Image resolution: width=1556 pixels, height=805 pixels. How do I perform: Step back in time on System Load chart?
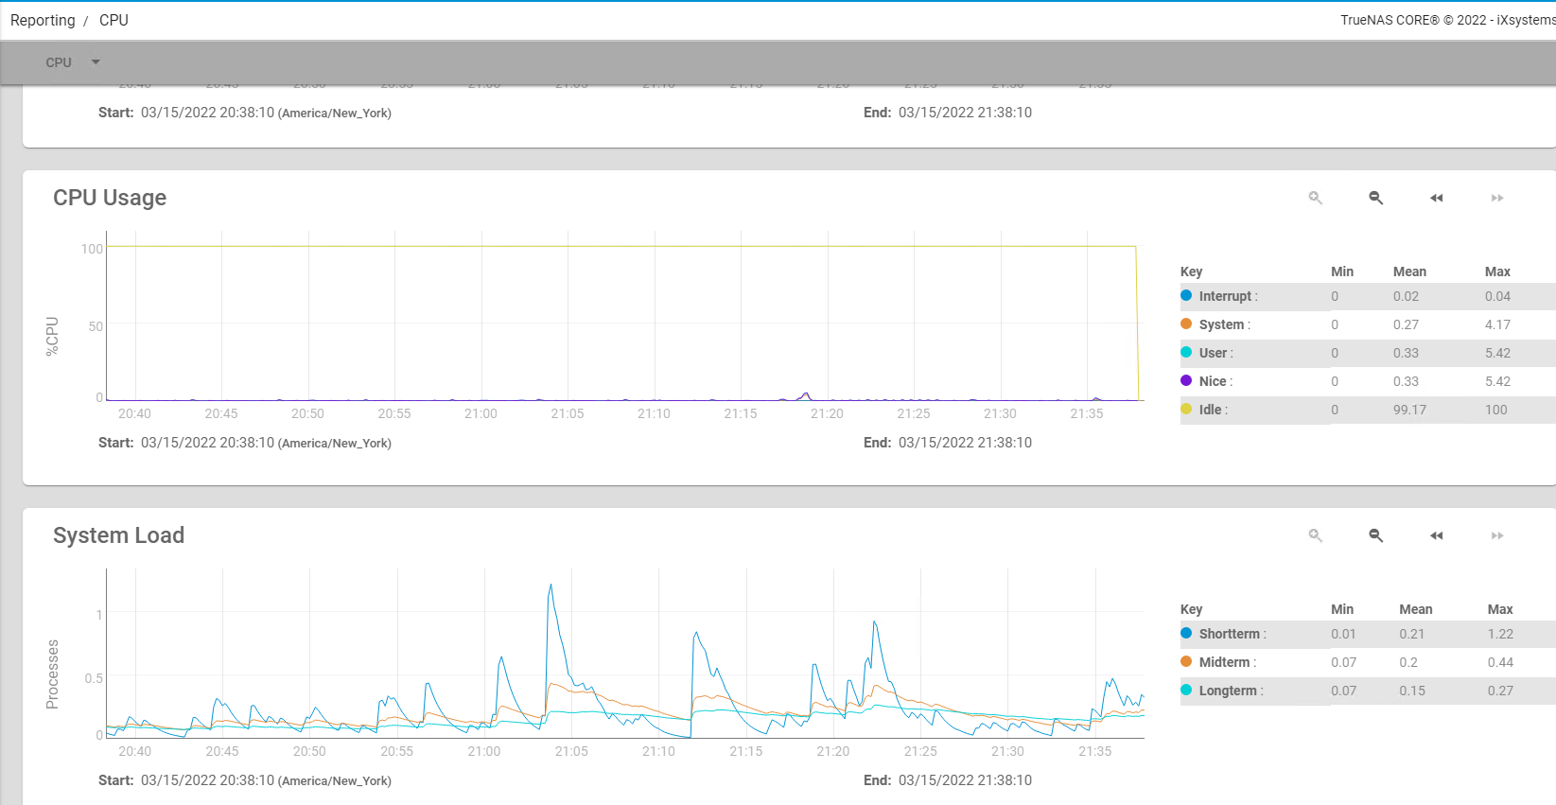point(1437,535)
